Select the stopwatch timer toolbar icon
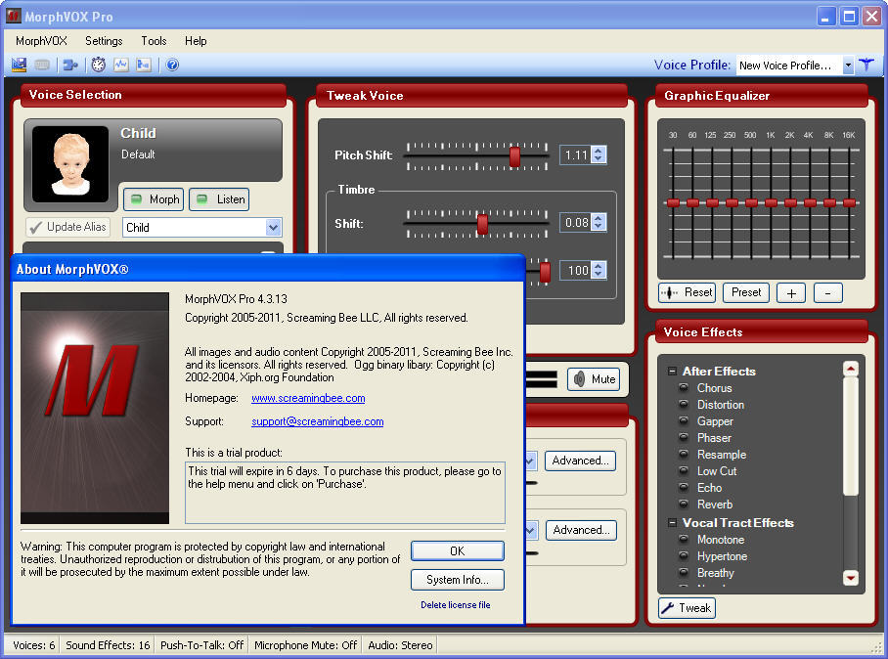 [x=98, y=65]
